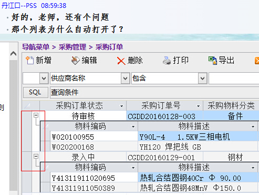Open the small blank dropdown before 供应商名称
This screenshot has width=259, height=195.
coord(44,78)
